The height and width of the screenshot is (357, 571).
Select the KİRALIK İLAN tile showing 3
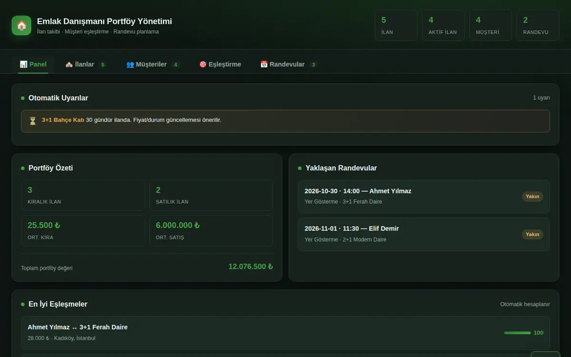pos(83,195)
